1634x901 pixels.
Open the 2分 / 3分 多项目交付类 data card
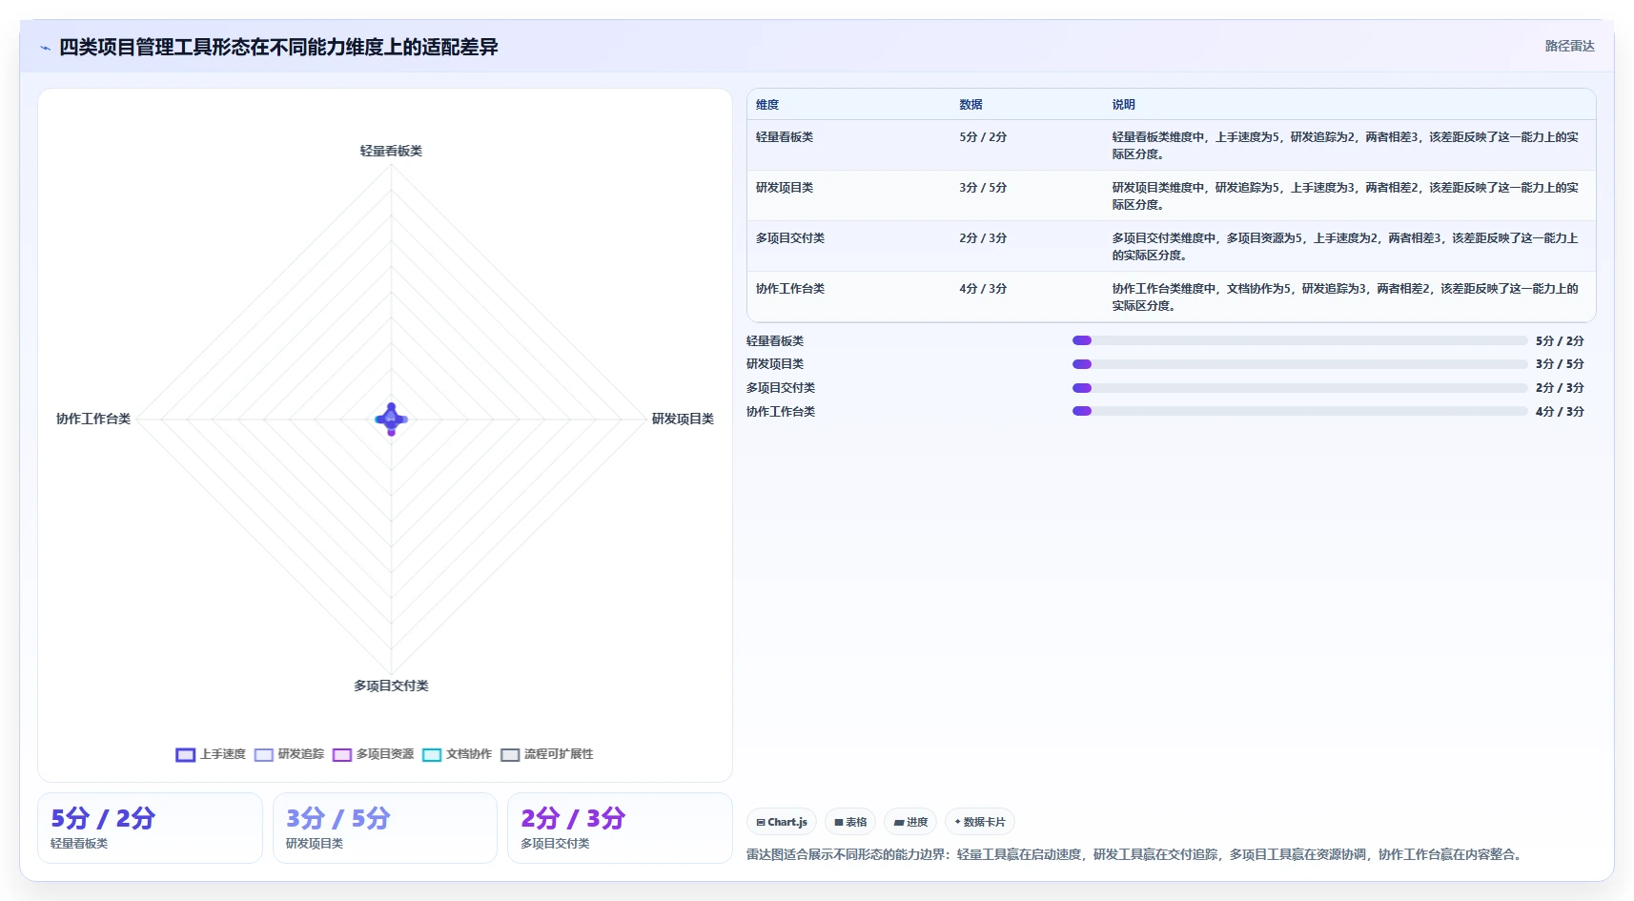point(620,829)
